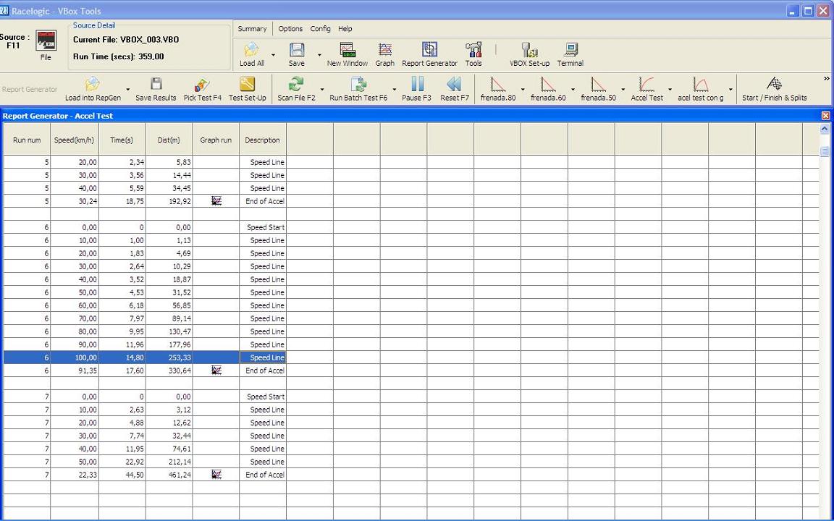The height and width of the screenshot is (521, 834).
Task: Open the Report Generator tool
Action: pos(430,55)
